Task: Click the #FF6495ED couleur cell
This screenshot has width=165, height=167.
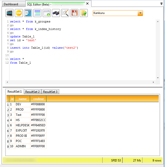Action: (38, 125)
